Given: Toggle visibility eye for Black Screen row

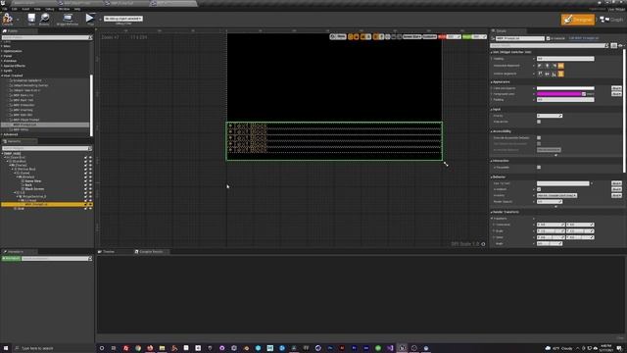Looking at the screenshot, I should (x=90, y=189).
